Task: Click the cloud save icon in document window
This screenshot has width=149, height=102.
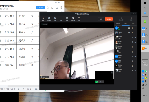Action: click(x=48, y=8)
